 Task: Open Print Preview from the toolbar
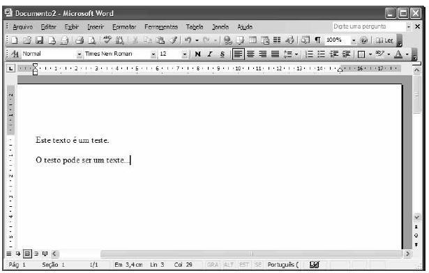pyautogui.click(x=92, y=40)
